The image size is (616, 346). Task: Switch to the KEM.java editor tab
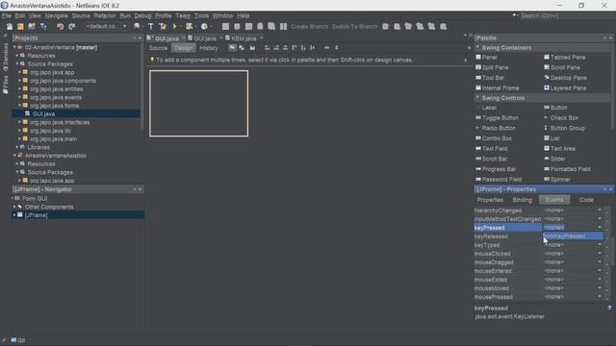(244, 38)
